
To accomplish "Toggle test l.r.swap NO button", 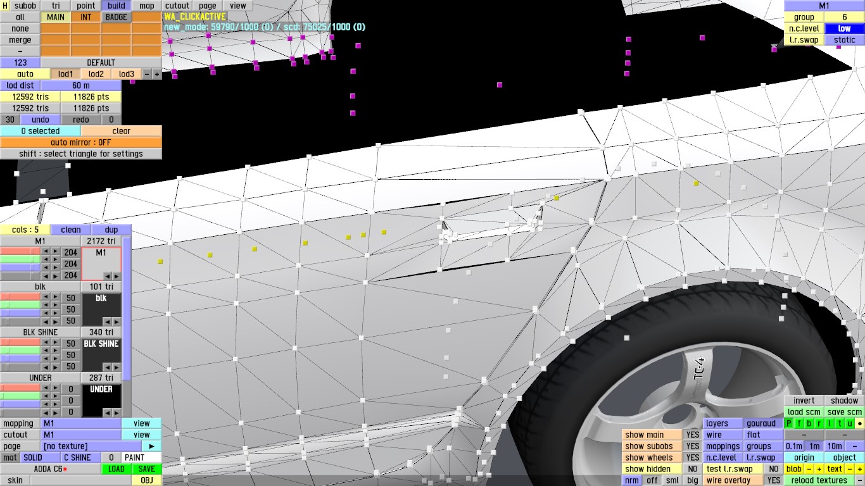I will (x=774, y=469).
